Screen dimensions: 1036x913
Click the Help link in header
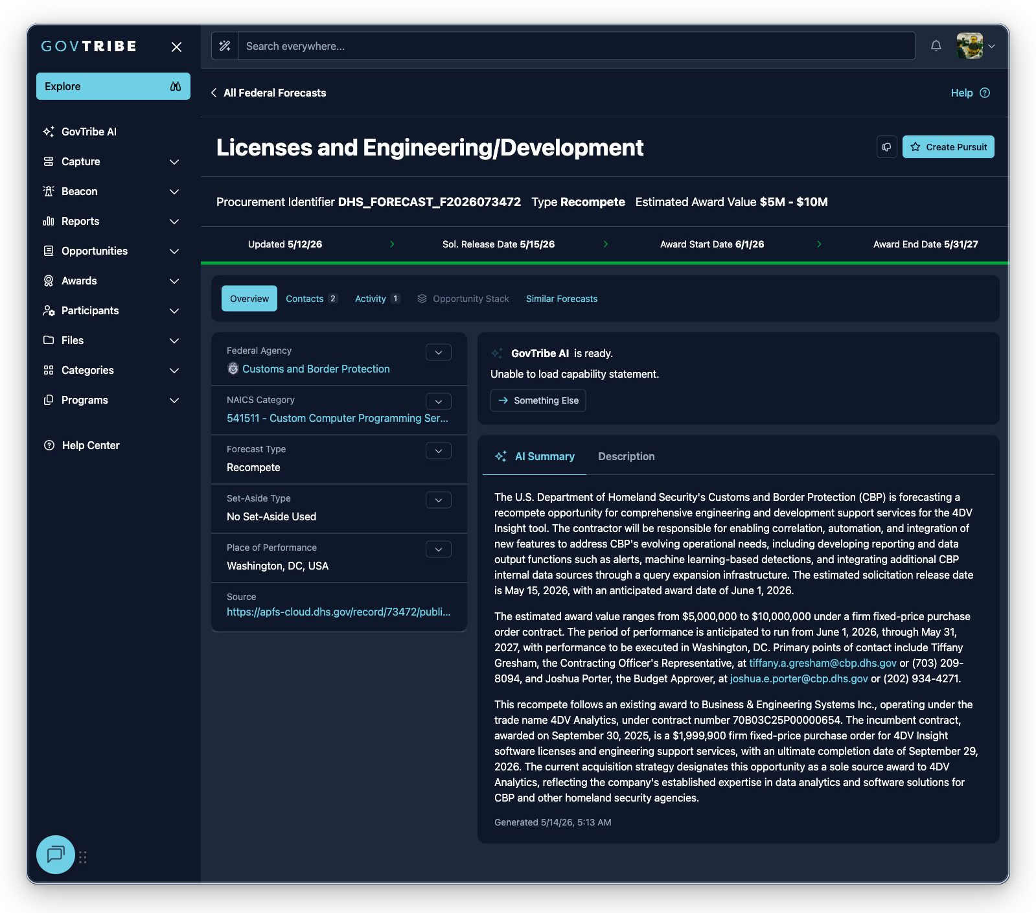pos(970,93)
